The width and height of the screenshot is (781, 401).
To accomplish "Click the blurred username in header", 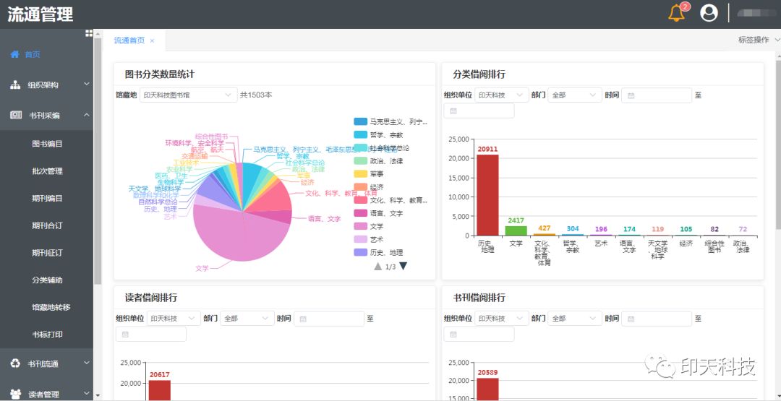I will click(756, 13).
